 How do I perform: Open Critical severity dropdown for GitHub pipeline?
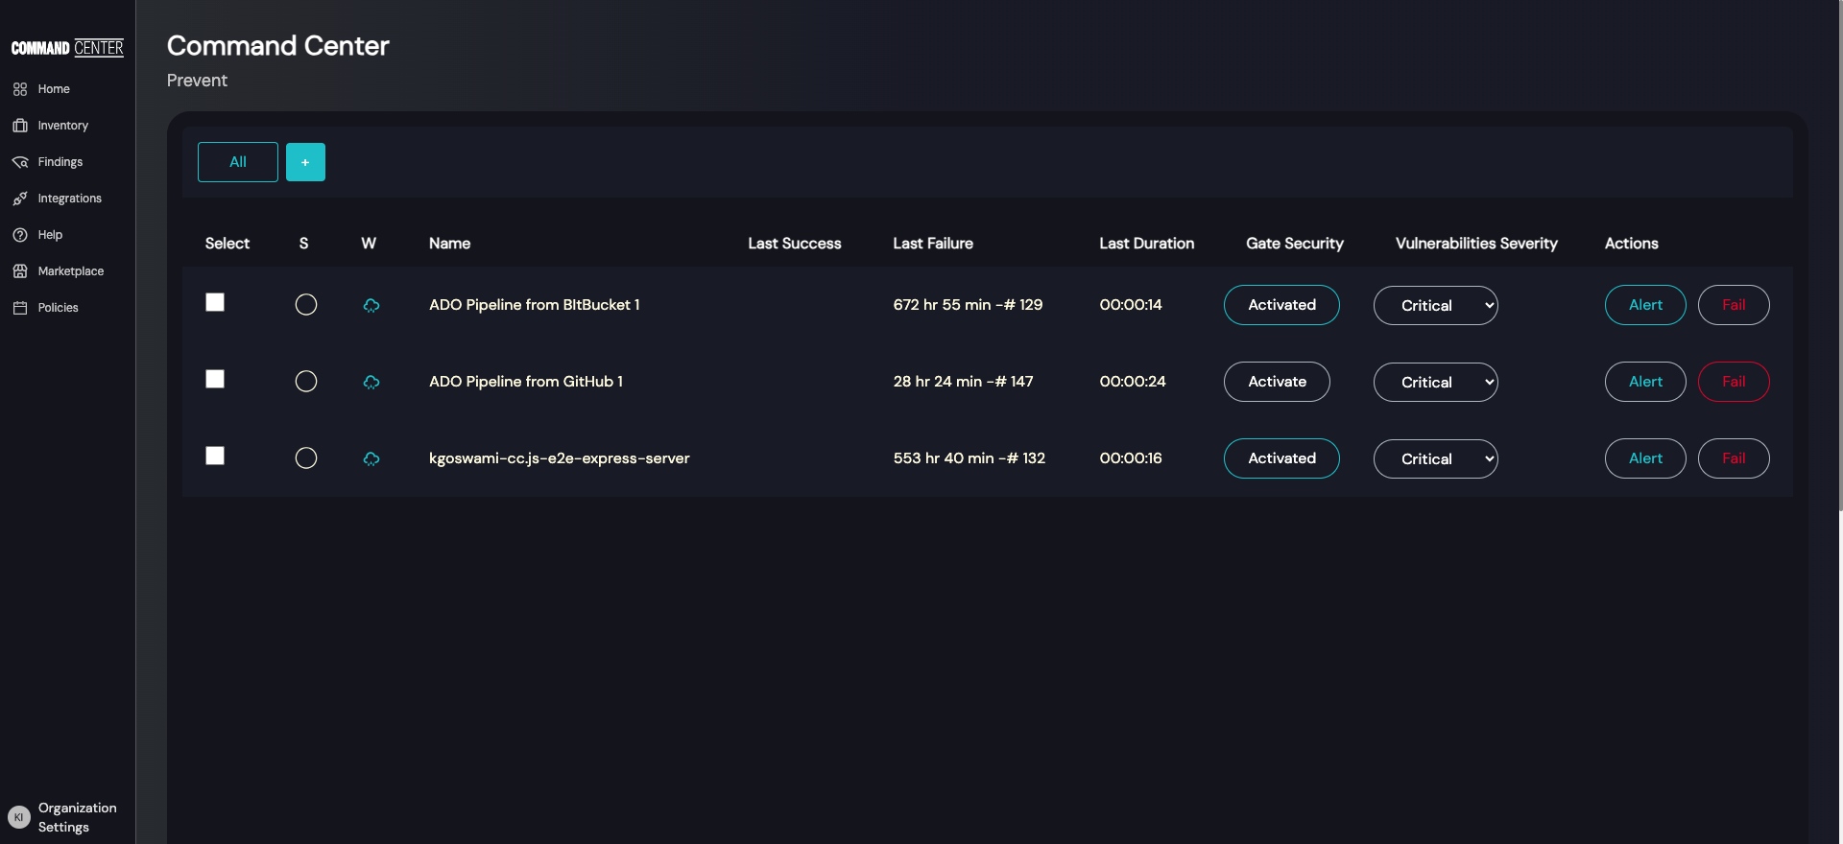[1435, 382]
